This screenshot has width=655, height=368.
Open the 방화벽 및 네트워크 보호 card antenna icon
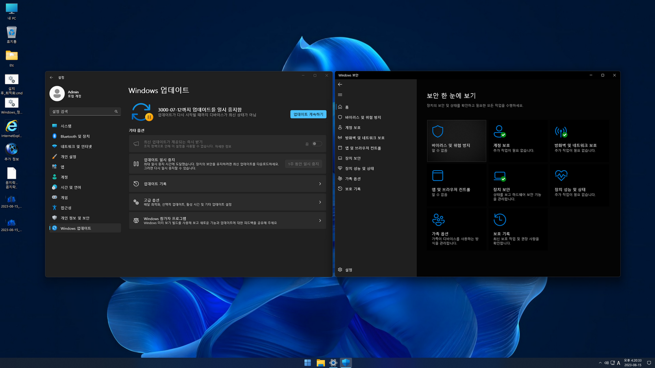click(x=561, y=132)
